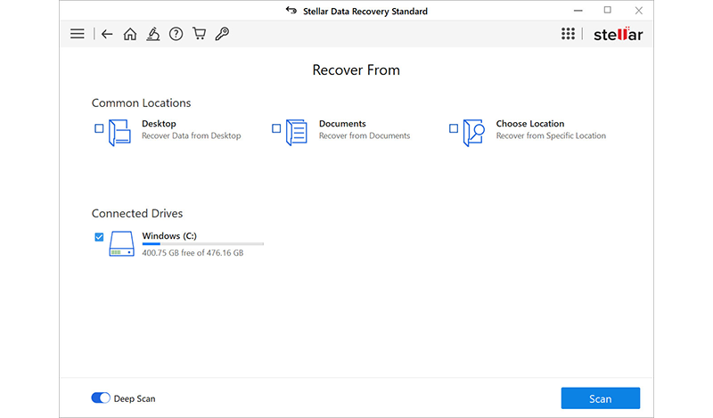This screenshot has height=418, width=713.
Task: Check the Desktop location checkbox
Action: coord(99,128)
